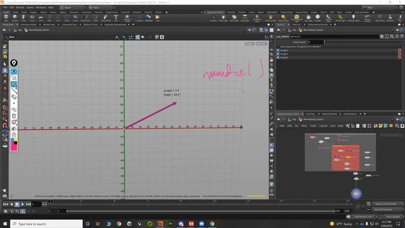Select the Box shelf tool

pos(6,18)
